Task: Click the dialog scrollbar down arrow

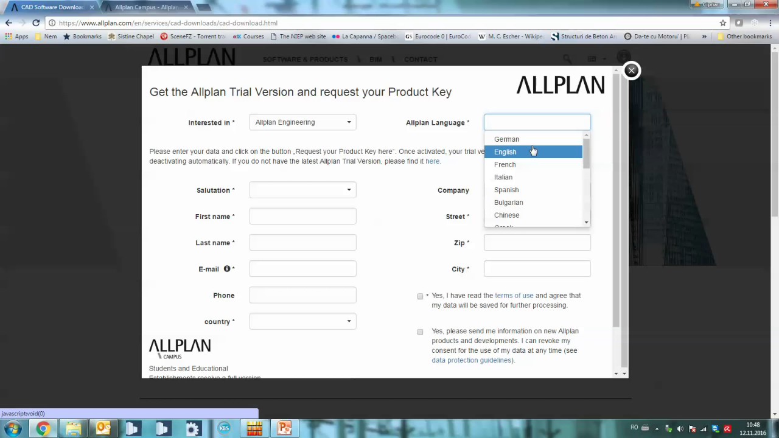Action: click(617, 374)
